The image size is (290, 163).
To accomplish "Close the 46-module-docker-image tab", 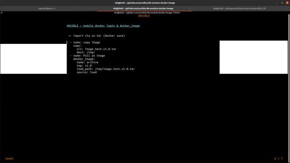I will click(189, 9).
